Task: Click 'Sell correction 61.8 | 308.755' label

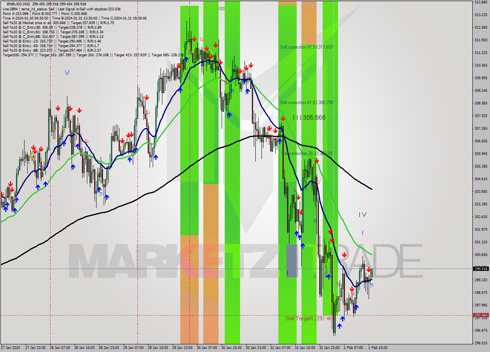Action: pos(307,103)
